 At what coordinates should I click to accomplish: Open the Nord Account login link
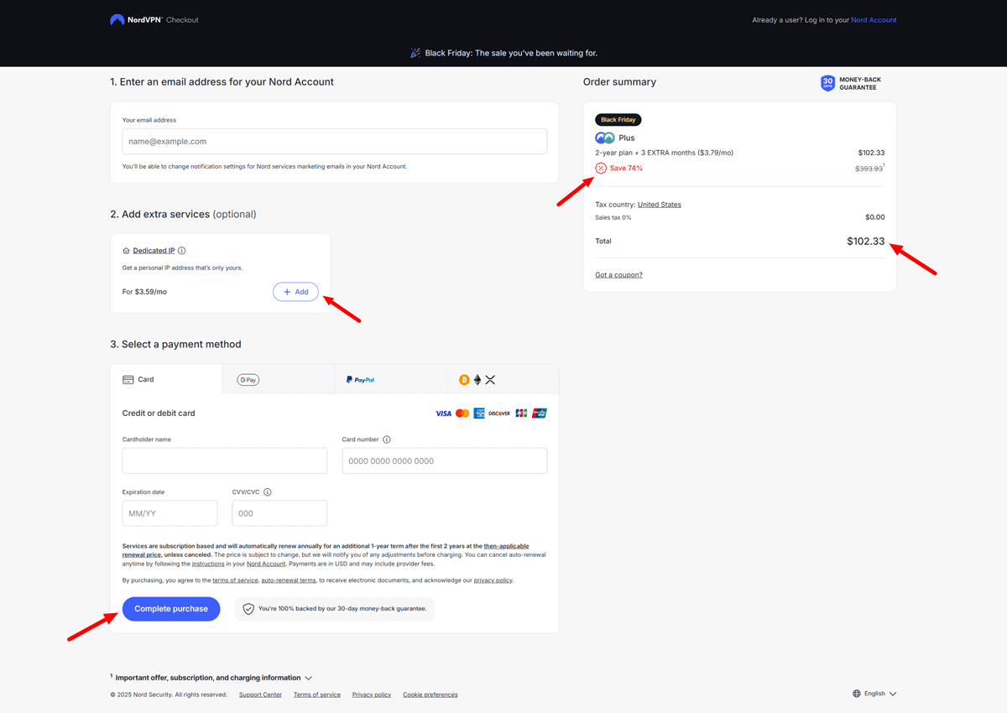click(874, 19)
